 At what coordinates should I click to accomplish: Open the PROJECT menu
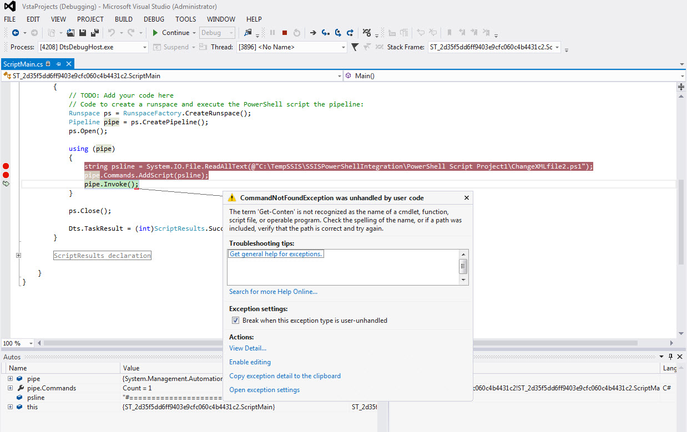coord(90,19)
